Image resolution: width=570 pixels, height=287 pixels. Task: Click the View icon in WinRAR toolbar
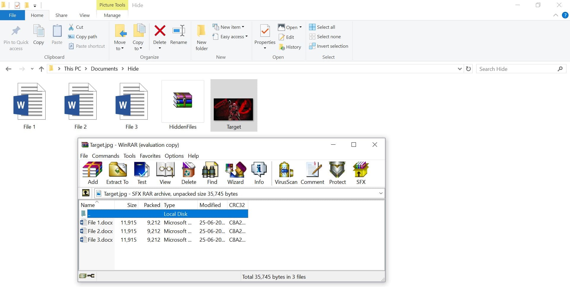[x=165, y=173]
